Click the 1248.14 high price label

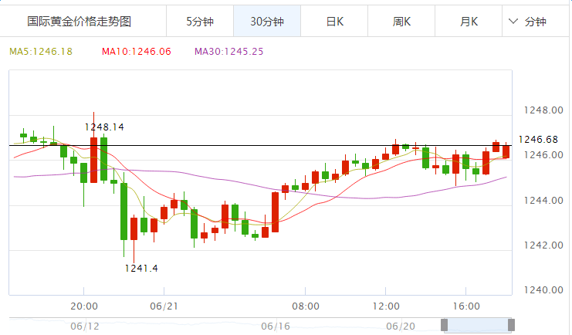pos(104,126)
